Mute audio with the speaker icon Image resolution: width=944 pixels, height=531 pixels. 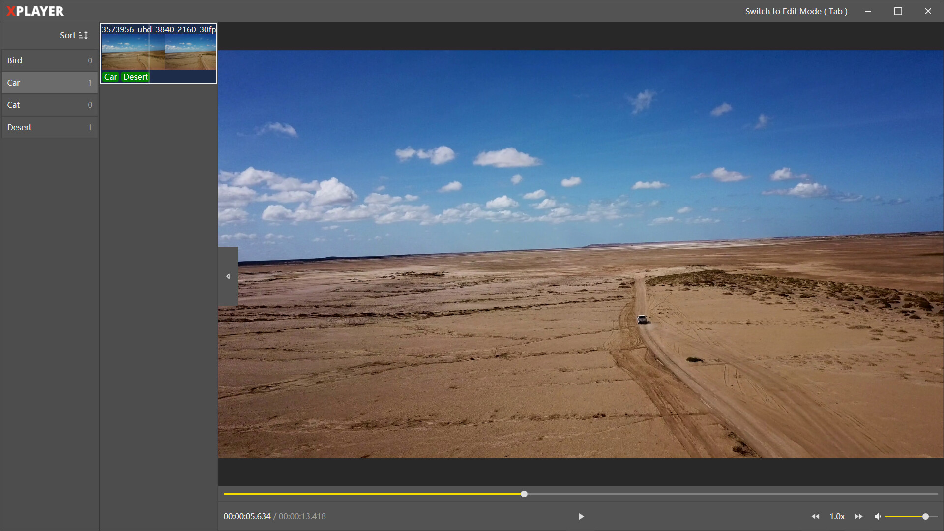878,516
